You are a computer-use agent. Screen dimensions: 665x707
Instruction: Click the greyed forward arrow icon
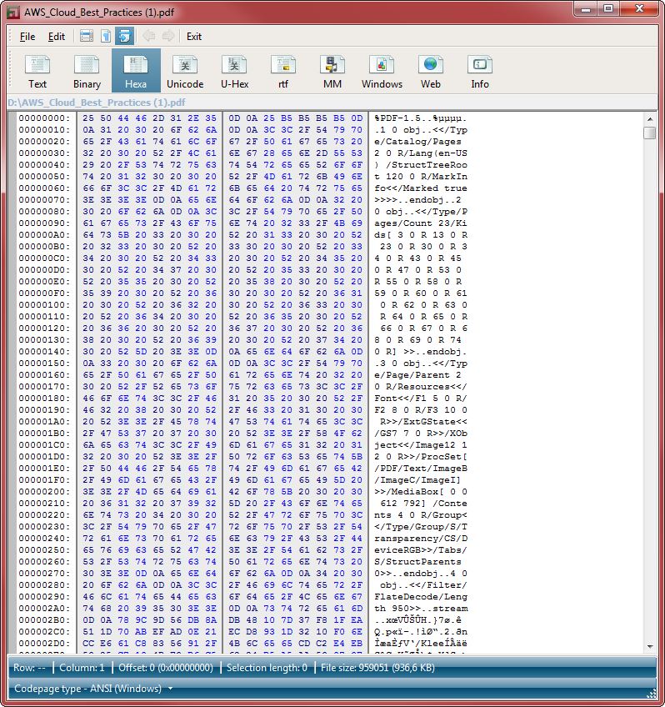click(x=168, y=36)
